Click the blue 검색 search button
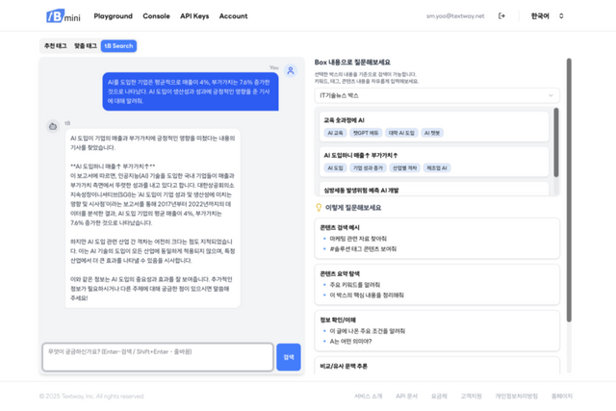This screenshot has width=616, height=411. [x=289, y=357]
